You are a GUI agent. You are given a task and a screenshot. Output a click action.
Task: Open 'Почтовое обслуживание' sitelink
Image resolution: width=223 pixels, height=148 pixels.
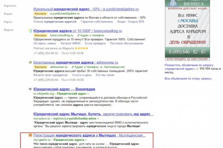tap(126, 43)
